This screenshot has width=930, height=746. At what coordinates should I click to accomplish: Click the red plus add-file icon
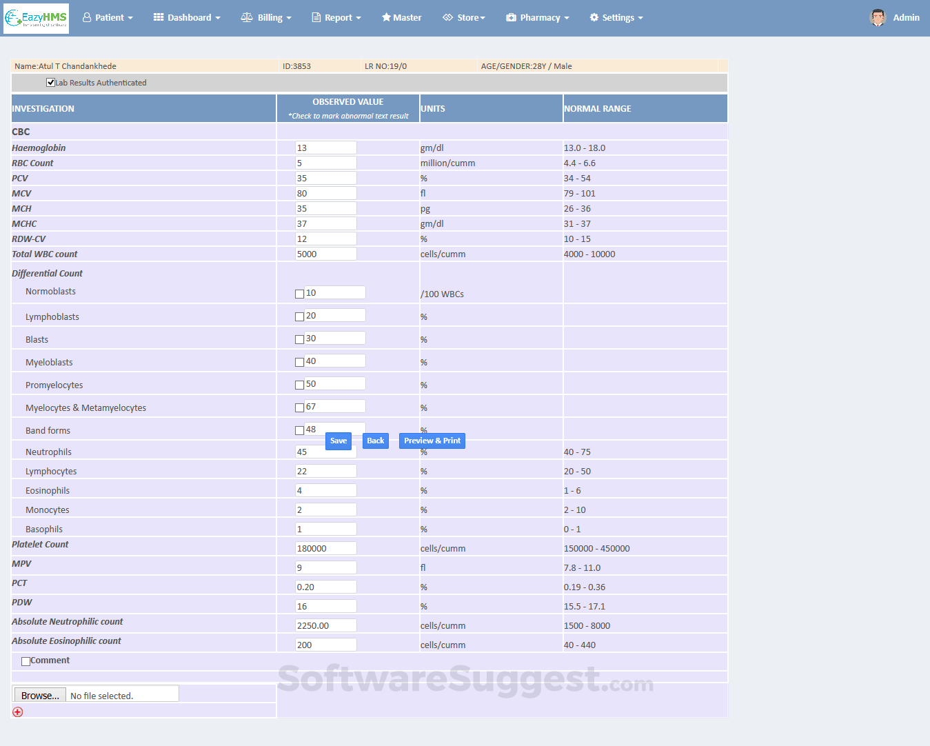(x=18, y=712)
